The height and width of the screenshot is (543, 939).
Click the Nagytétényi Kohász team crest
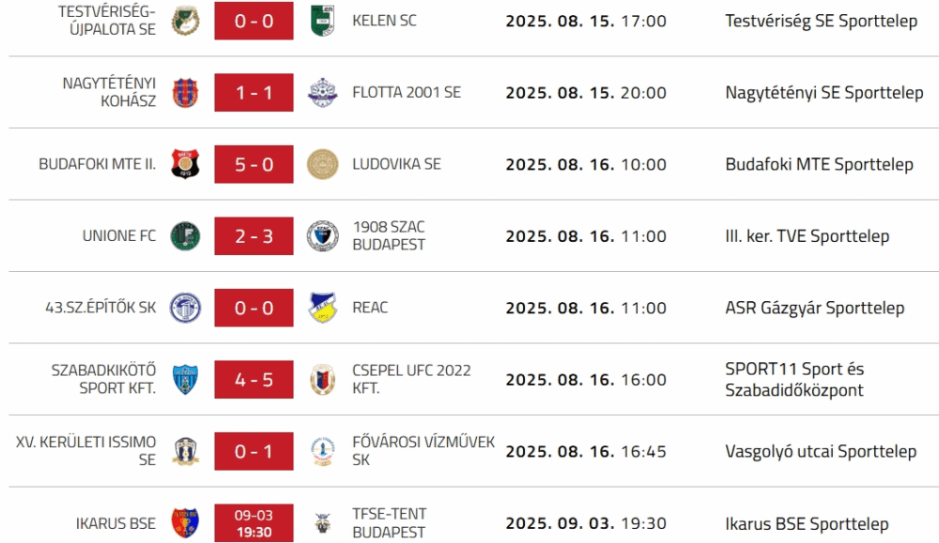(x=185, y=93)
